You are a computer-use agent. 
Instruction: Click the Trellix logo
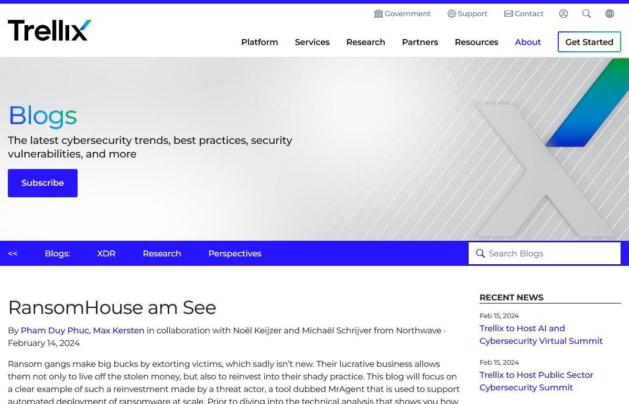click(x=50, y=30)
